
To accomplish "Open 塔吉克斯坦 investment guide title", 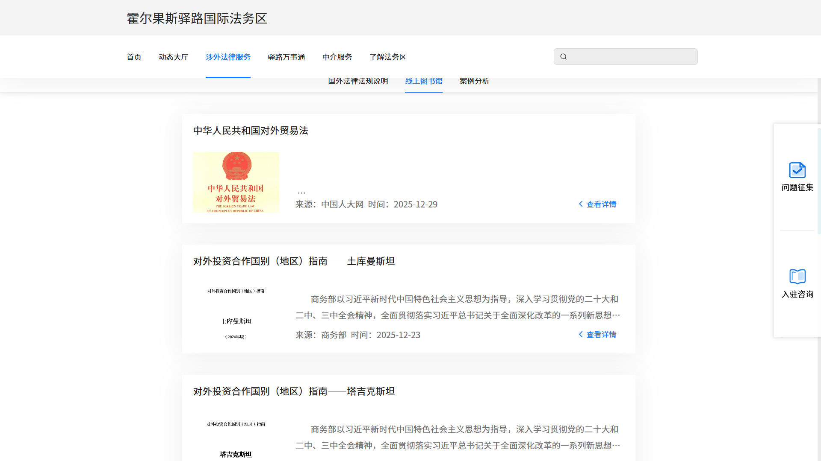I will pos(294,391).
